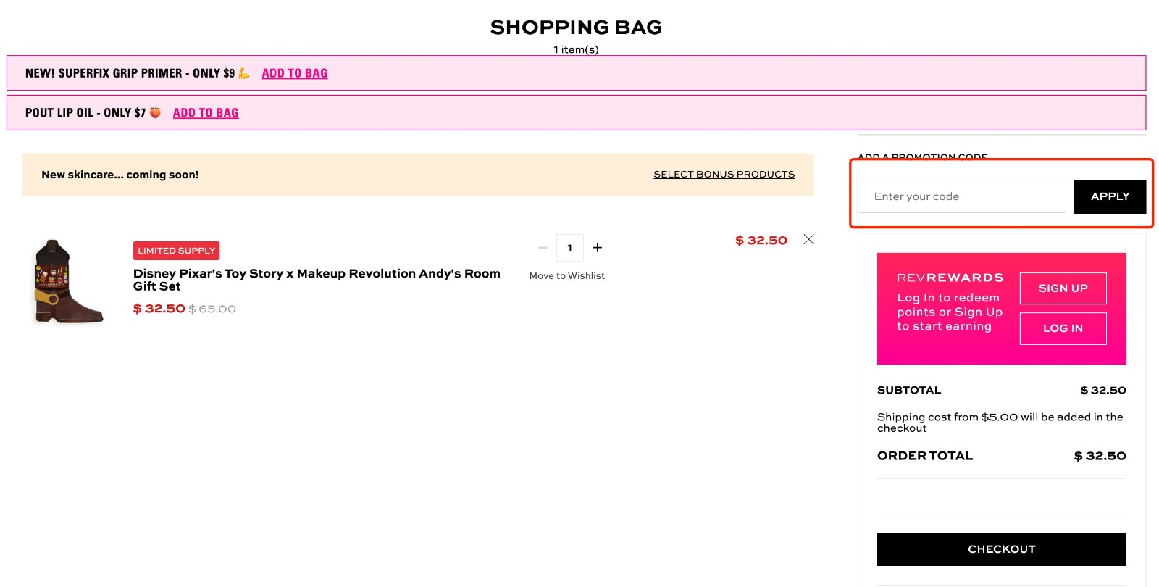The image size is (1159, 587).
Task: Add the Superfix Grip Primer to bag
Action: (x=295, y=73)
